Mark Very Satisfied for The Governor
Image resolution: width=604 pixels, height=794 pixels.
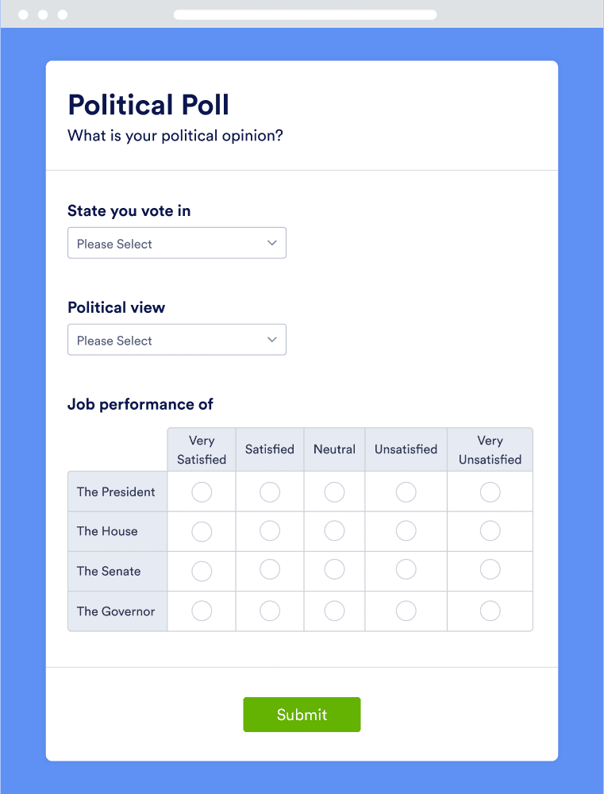(201, 610)
